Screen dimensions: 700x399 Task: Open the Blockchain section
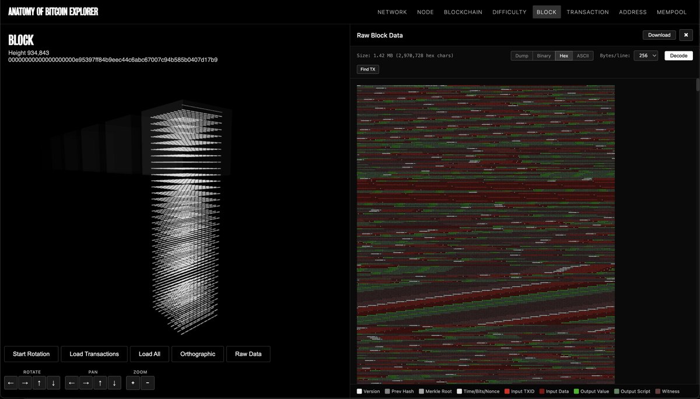(x=463, y=12)
